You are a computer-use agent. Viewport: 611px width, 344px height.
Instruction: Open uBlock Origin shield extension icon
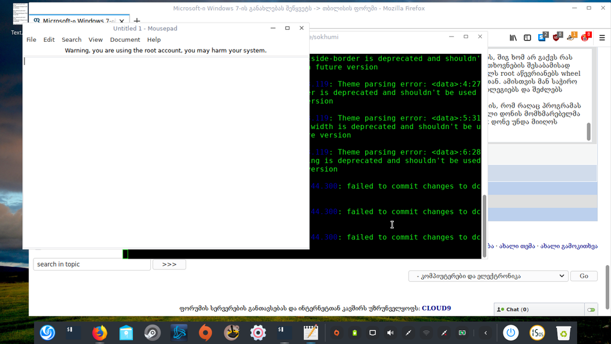tap(557, 37)
